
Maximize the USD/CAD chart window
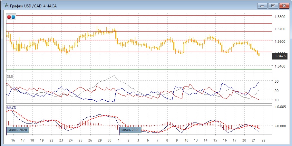coord(273,5)
